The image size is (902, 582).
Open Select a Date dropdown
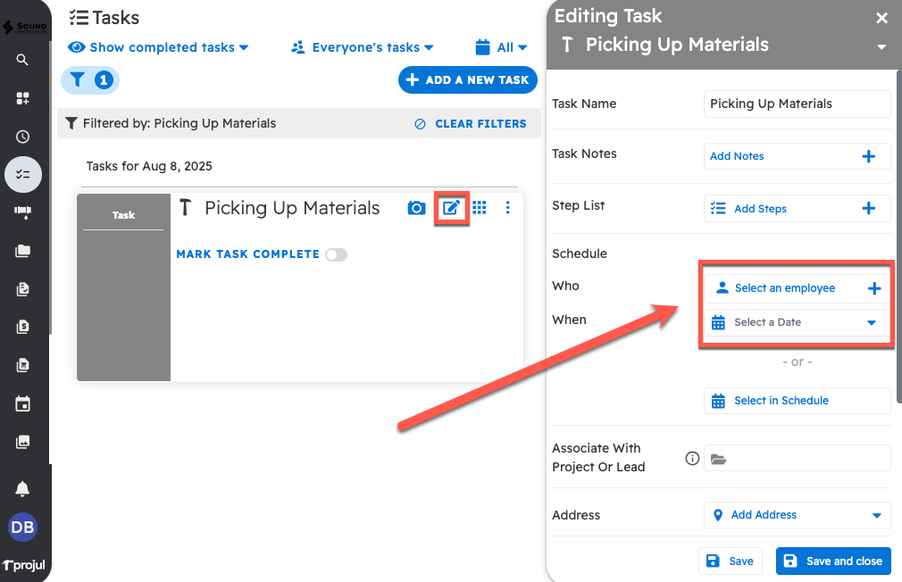click(796, 322)
